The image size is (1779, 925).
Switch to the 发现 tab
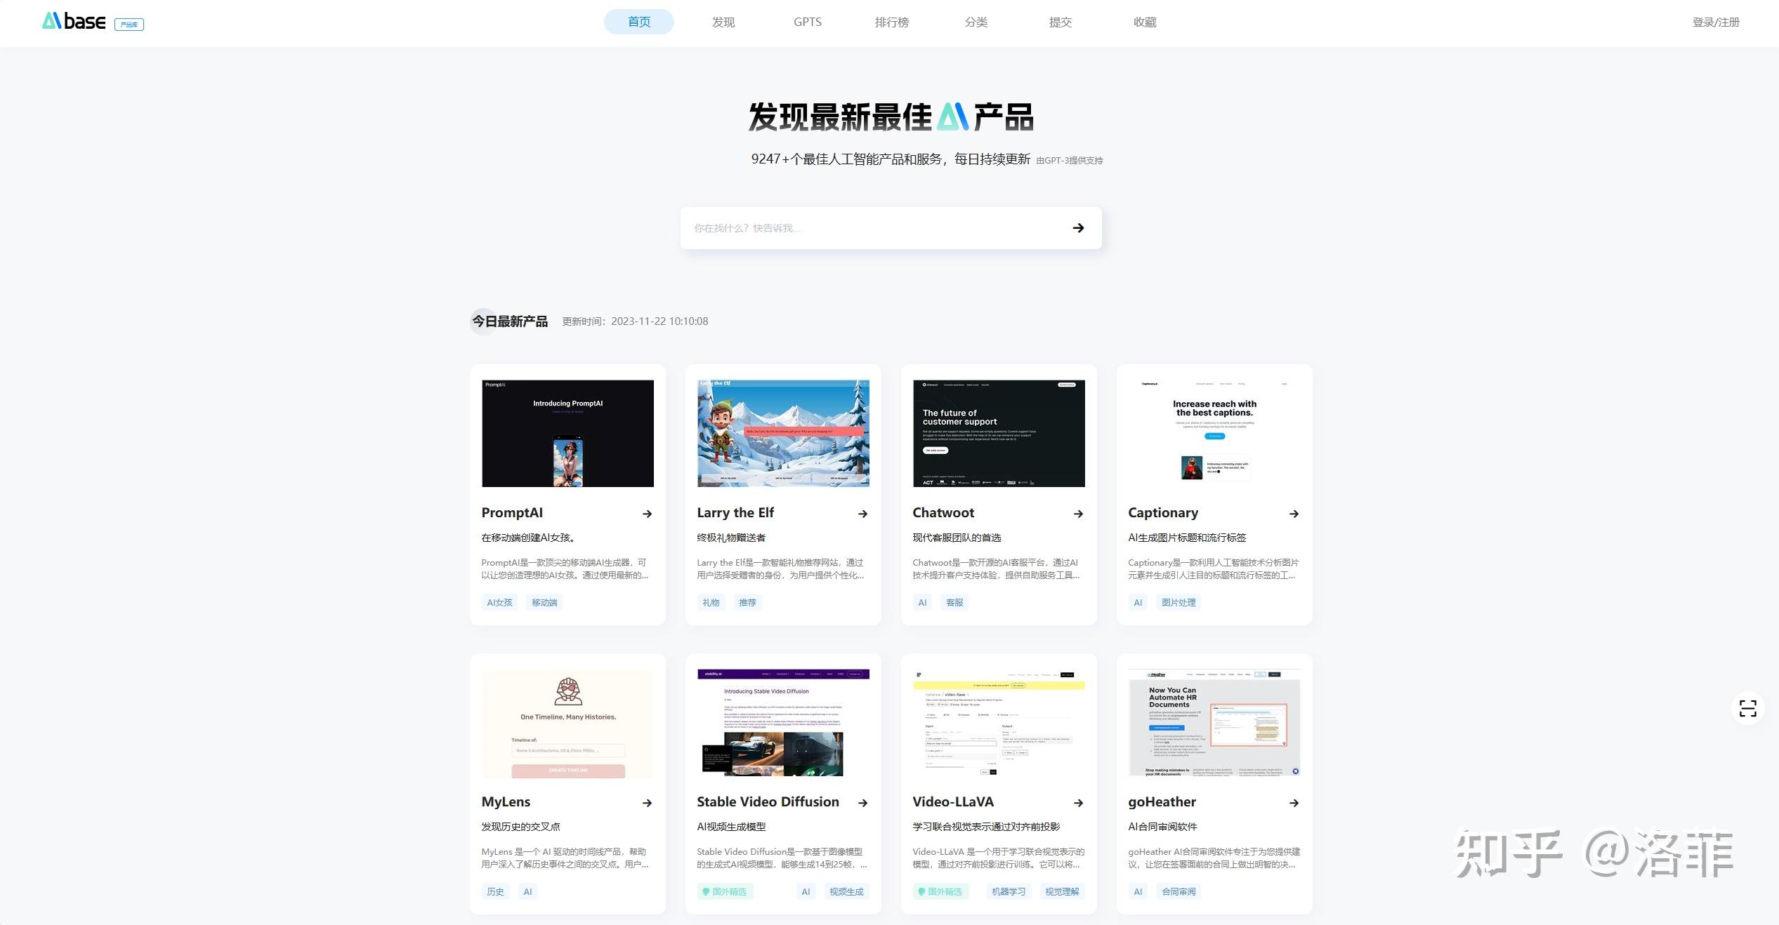723,22
